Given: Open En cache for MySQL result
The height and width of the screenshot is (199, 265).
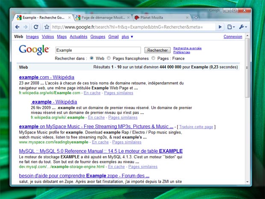Looking at the screenshot, I should pos(116,166).
